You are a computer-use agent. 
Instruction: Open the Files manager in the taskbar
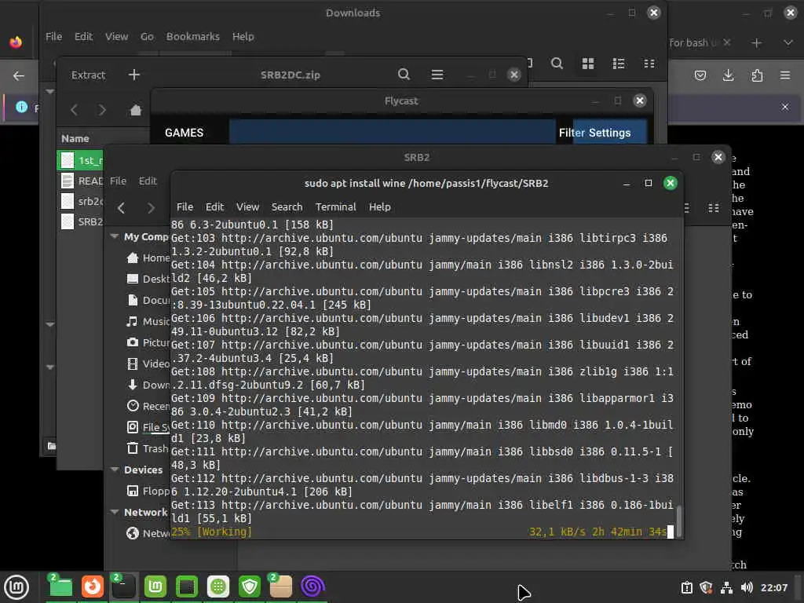61,587
